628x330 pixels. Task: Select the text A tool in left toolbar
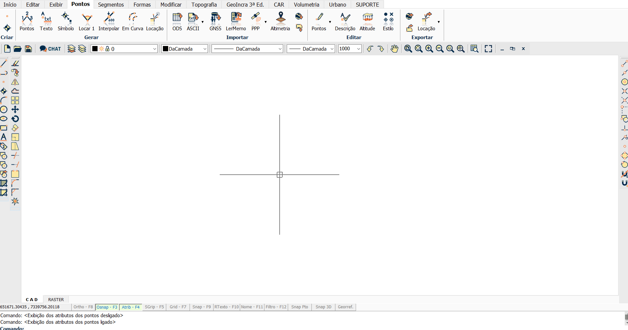pos(4,137)
